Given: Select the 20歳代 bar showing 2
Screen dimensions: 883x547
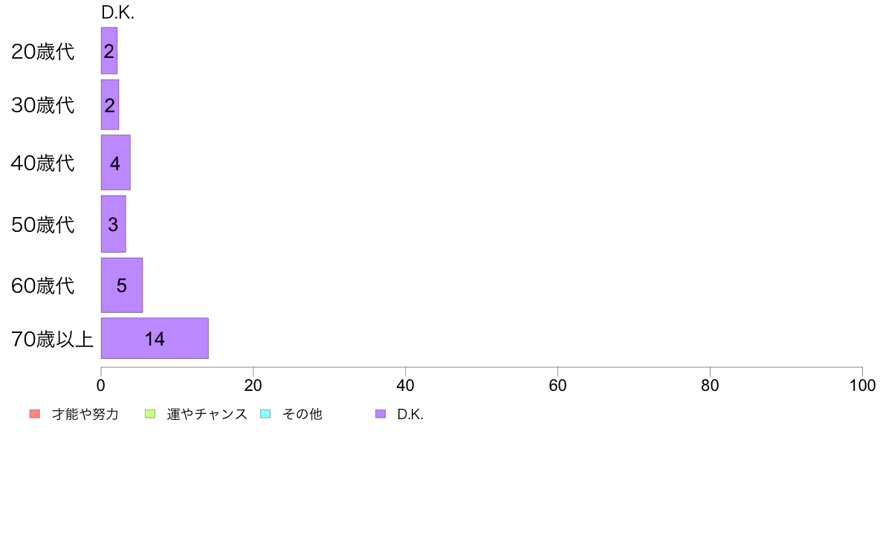Looking at the screenshot, I should (x=109, y=51).
